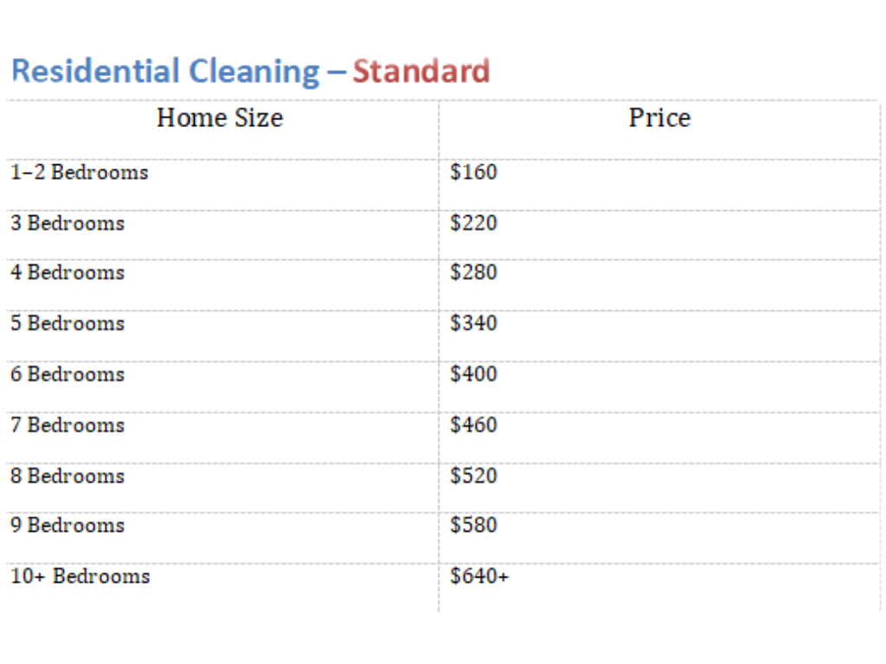
Task: Click the "8 Bedrooms" row label
Action: click(x=67, y=476)
